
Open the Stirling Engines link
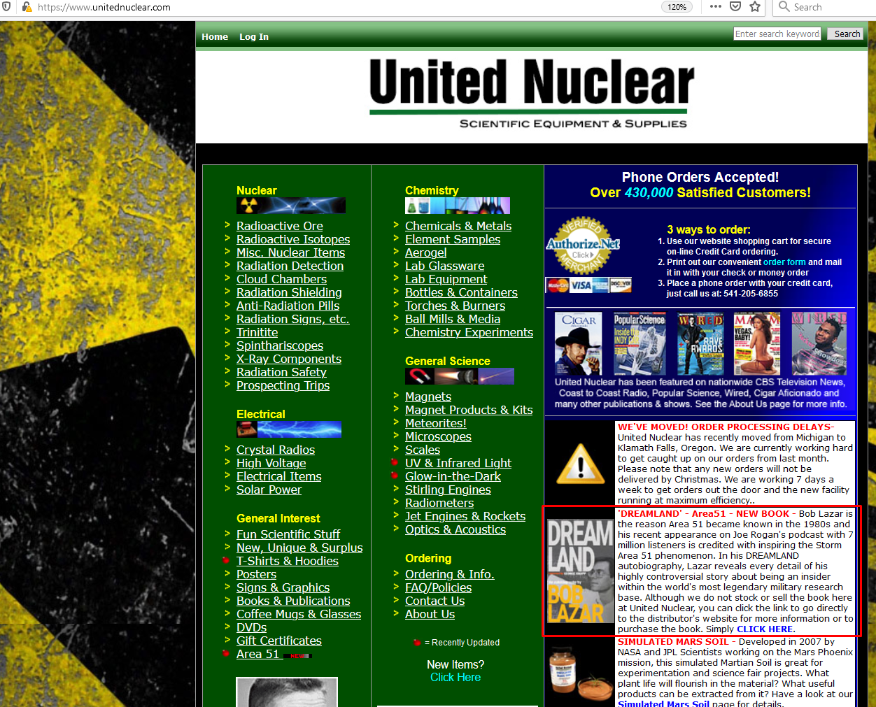(x=448, y=490)
